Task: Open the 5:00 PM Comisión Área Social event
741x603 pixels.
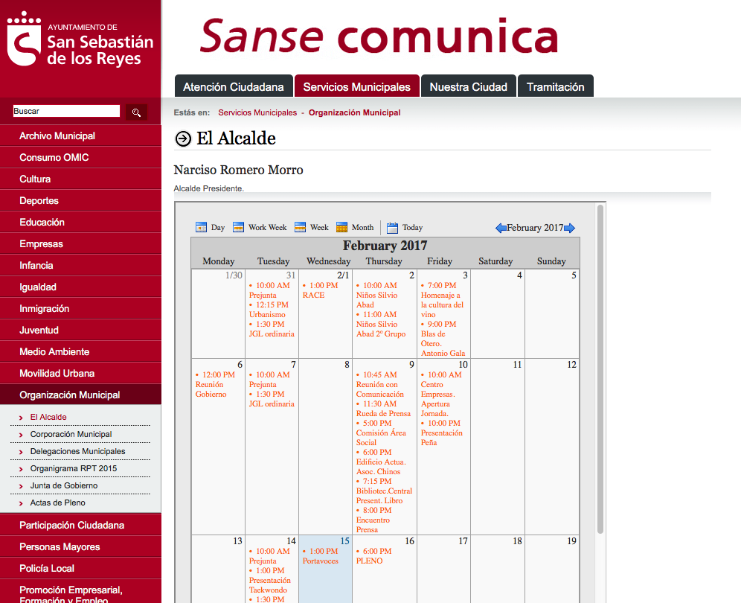Action: pyautogui.click(x=381, y=433)
